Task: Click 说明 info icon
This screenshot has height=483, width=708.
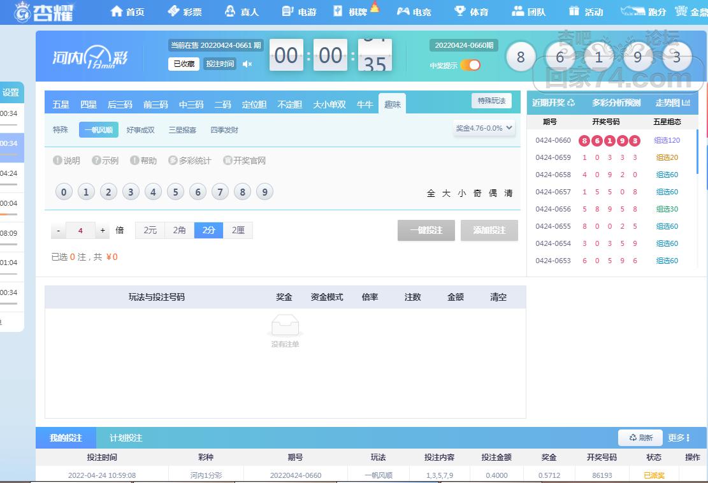Action: tap(57, 160)
